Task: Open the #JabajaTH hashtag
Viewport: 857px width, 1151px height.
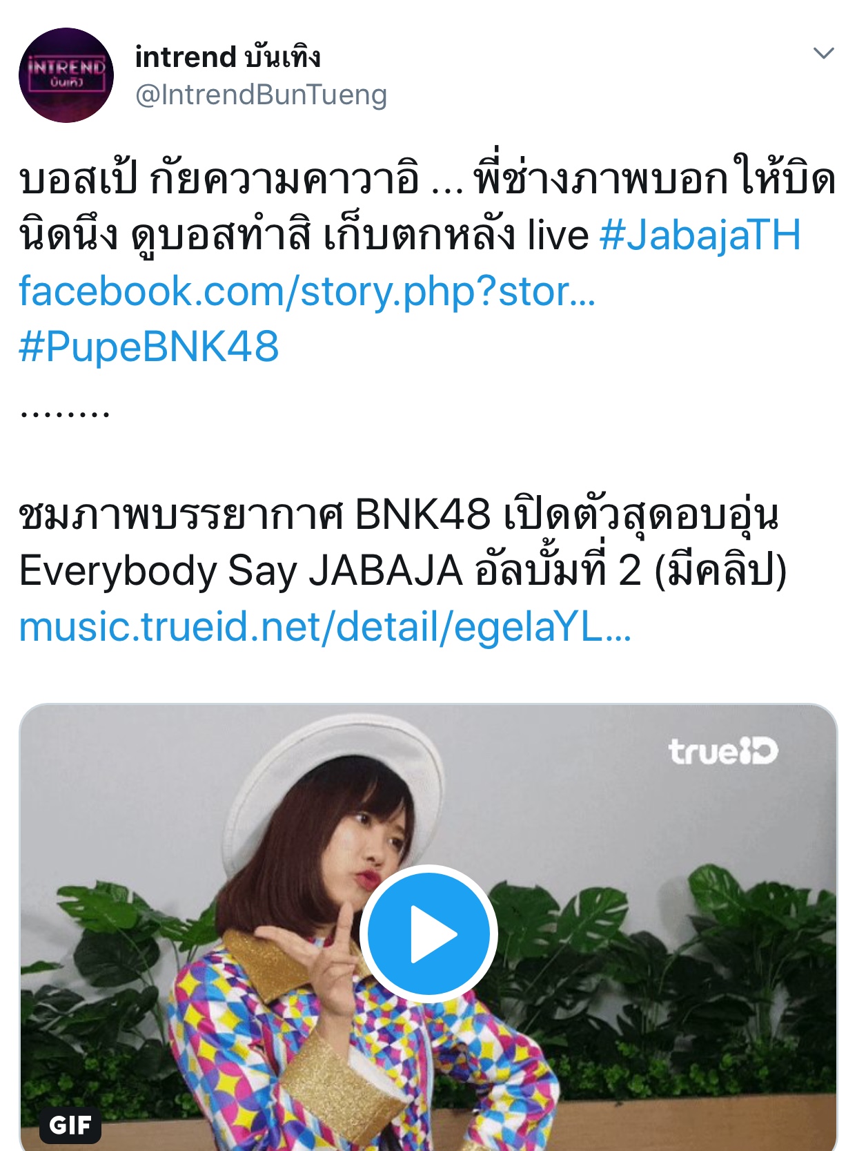Action: point(700,235)
